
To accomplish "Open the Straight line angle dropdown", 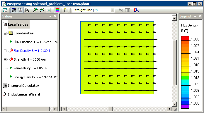I will click(113, 10).
